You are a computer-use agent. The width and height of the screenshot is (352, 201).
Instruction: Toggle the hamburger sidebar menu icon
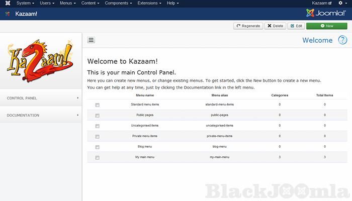[91, 40]
